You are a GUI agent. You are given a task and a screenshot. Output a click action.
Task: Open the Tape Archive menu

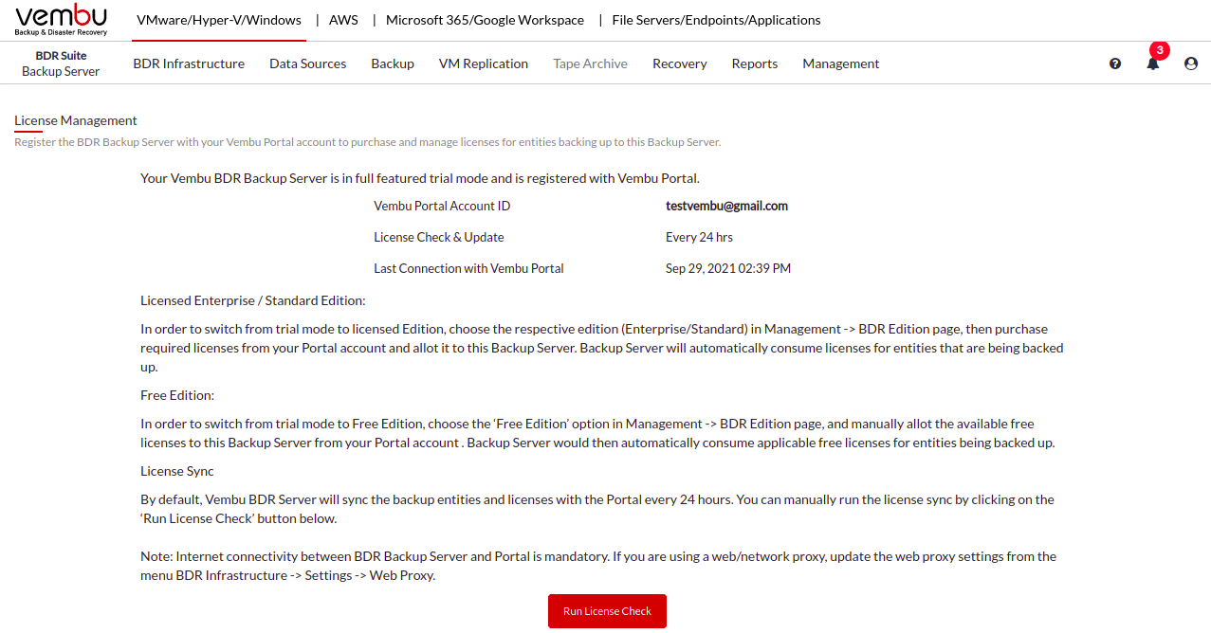(591, 63)
